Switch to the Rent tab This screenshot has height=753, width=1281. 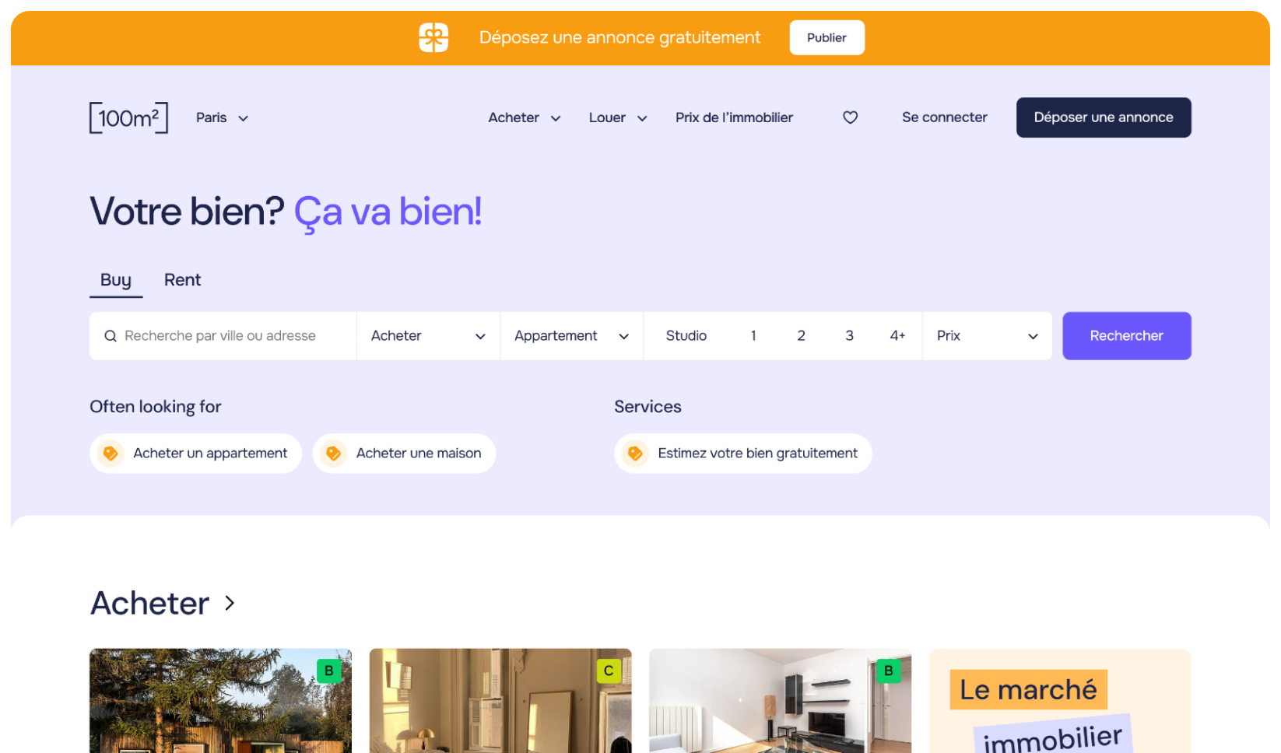point(182,280)
